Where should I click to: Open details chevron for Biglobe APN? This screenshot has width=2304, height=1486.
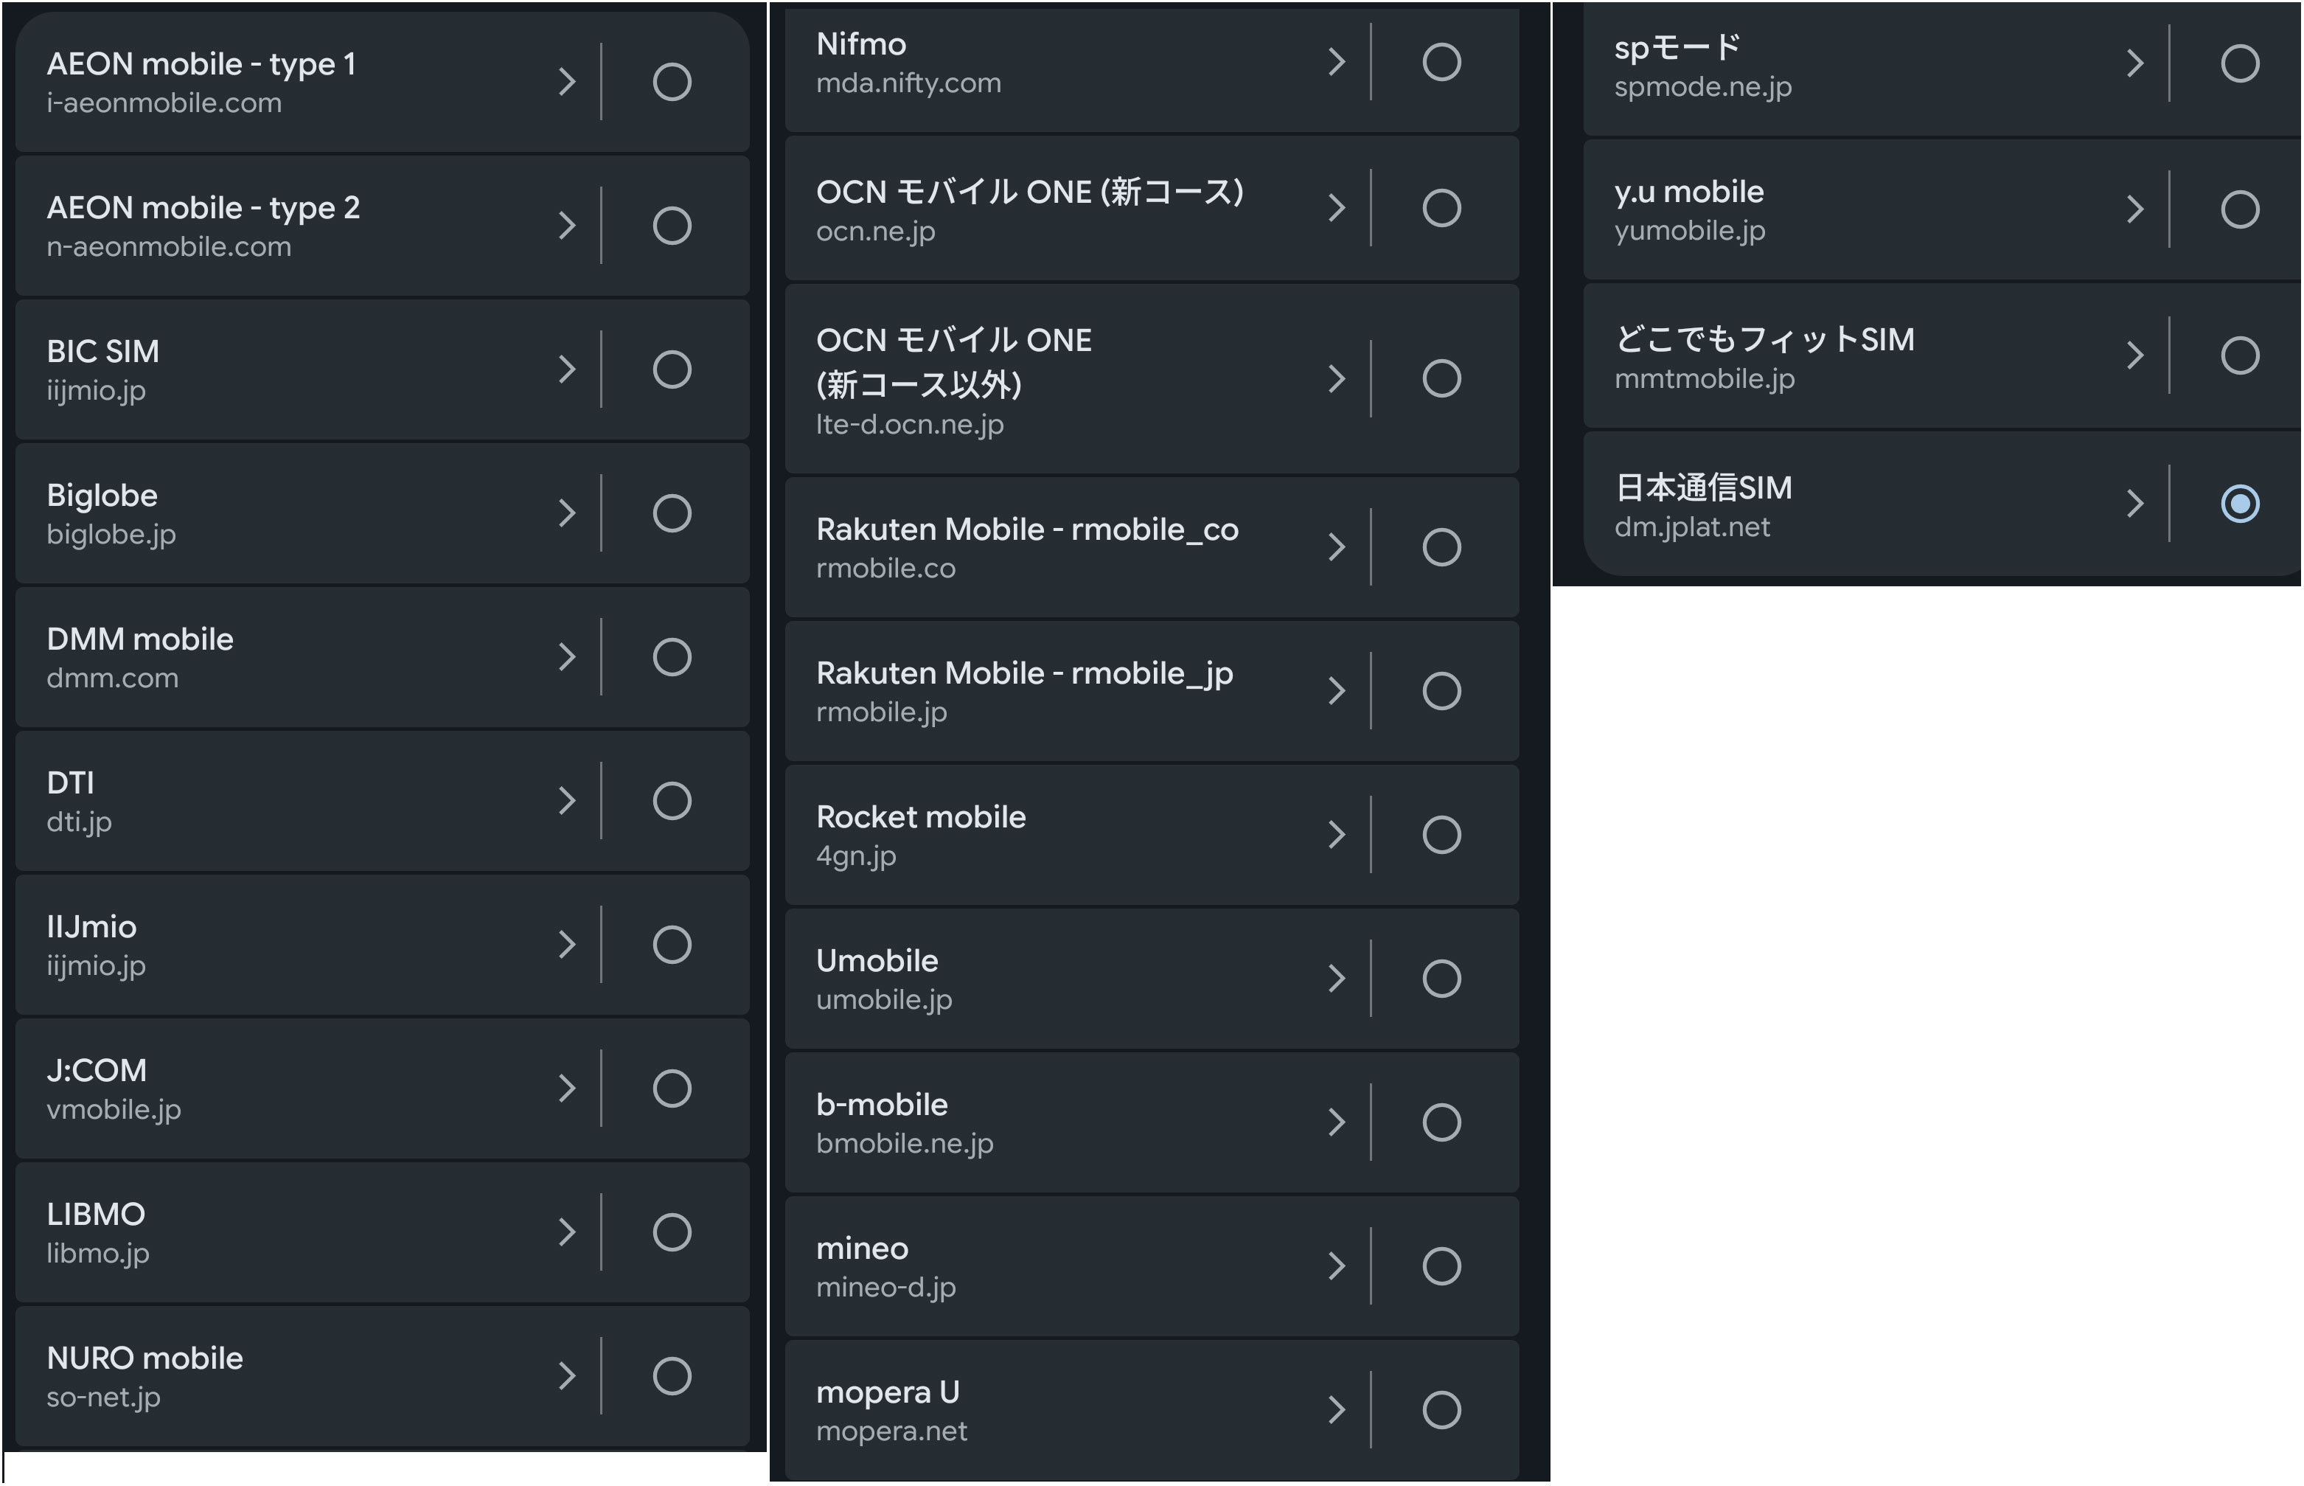coord(567,513)
